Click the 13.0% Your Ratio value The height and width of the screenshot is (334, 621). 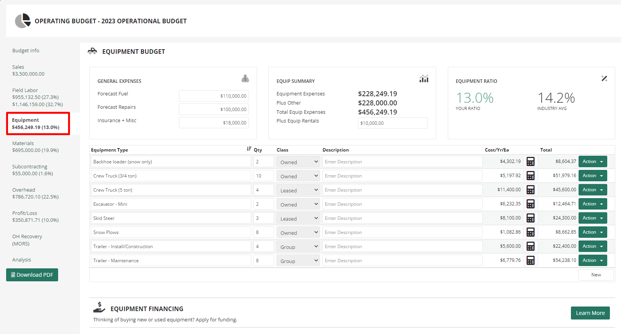(x=475, y=98)
